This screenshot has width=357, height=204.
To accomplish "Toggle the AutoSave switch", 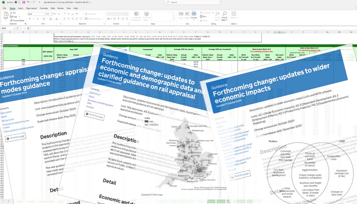I will coord(17,2).
